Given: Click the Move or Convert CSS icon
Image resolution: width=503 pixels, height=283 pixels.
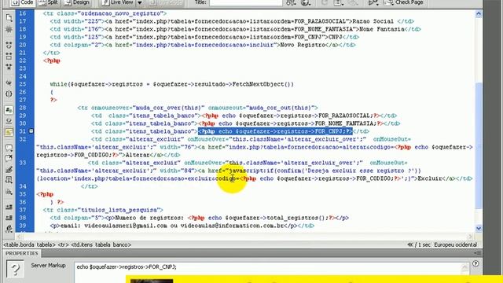Looking at the screenshot, I should tap(9, 192).
